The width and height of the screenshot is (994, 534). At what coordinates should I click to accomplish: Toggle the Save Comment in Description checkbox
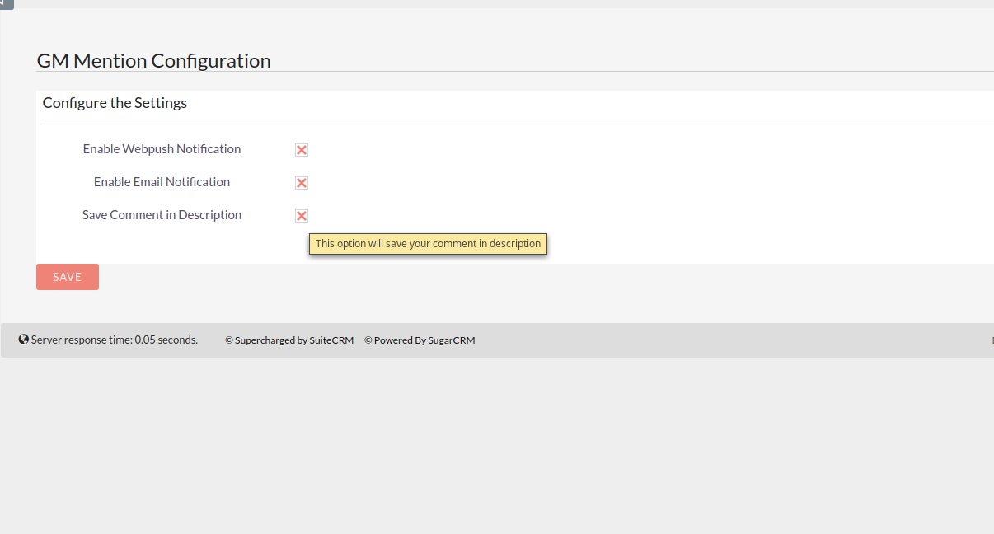point(302,216)
